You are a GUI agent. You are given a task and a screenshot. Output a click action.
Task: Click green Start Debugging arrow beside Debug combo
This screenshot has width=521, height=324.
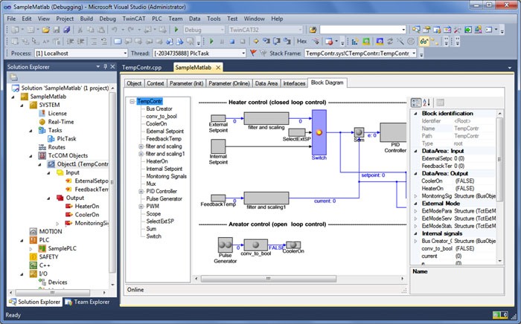[176, 30]
